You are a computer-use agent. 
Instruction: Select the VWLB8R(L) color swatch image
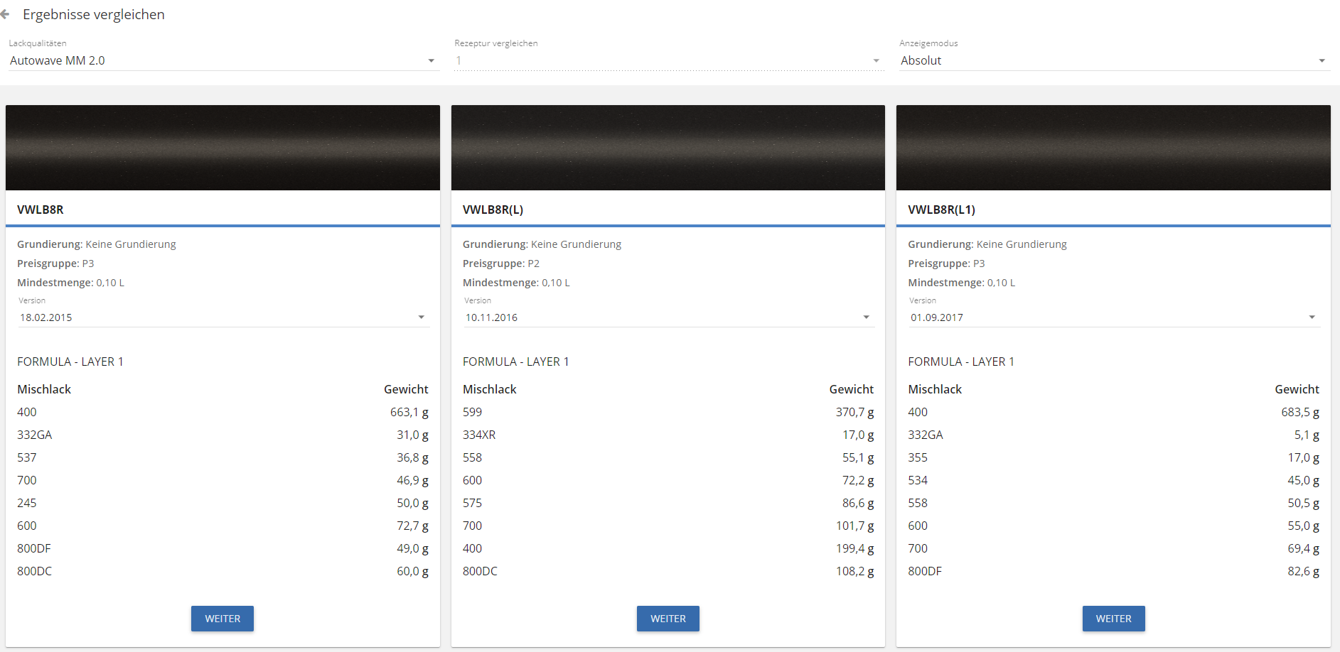(668, 148)
